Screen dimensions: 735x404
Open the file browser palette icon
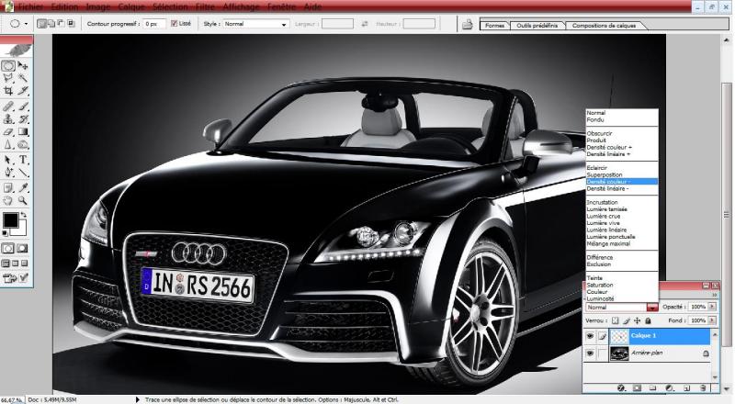tap(467, 24)
